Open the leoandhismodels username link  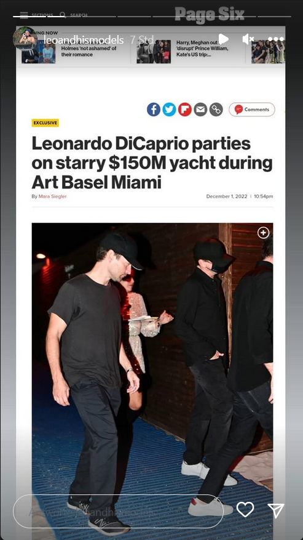(84, 40)
